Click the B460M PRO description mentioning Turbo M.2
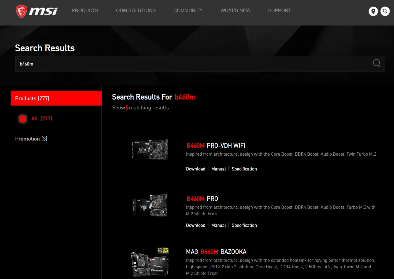 [281, 211]
